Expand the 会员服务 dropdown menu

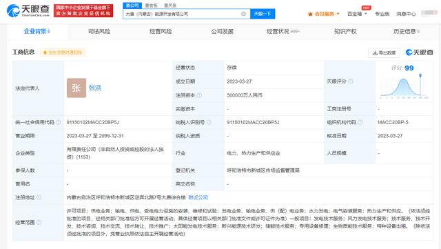[x=324, y=14]
